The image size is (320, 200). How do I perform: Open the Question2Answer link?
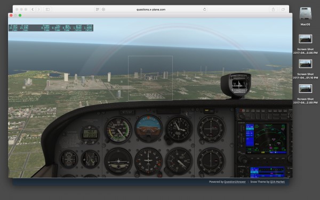click(x=235, y=182)
